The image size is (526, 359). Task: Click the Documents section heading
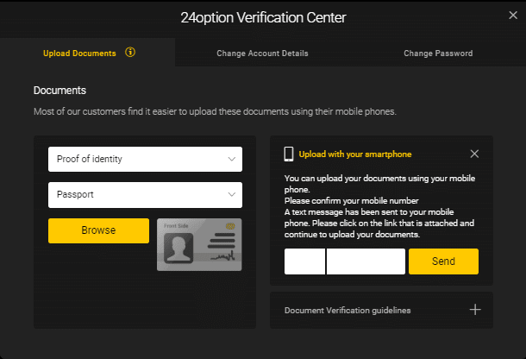(x=59, y=90)
